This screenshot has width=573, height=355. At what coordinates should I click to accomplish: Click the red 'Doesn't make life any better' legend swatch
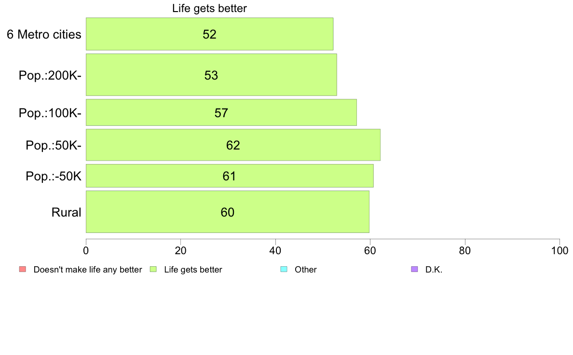(x=23, y=270)
